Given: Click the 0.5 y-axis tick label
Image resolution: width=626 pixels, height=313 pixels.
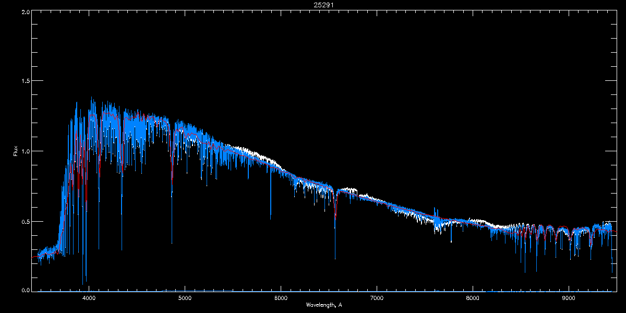Looking at the screenshot, I should click(x=25, y=221).
